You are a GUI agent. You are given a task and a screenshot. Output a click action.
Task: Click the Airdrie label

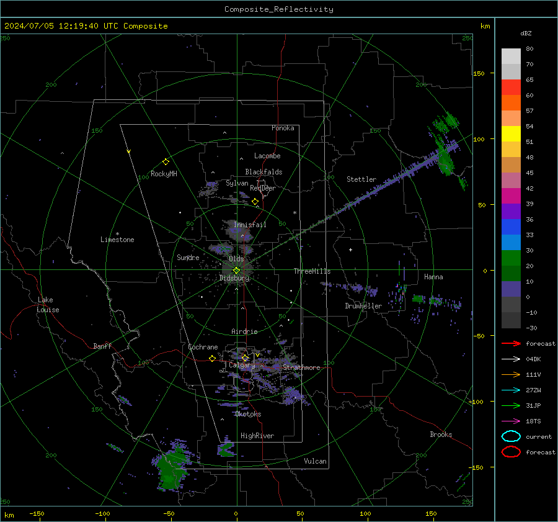pyautogui.click(x=244, y=331)
